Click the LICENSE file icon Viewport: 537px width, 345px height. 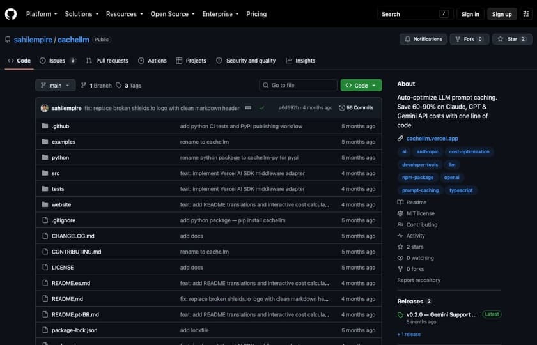click(x=45, y=267)
